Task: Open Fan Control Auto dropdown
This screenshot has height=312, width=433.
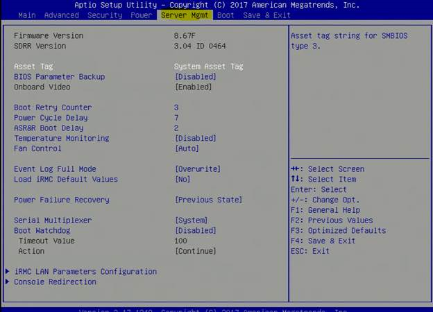Action: pos(187,148)
